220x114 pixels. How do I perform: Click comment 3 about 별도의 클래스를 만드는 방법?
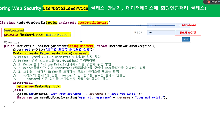66,72
